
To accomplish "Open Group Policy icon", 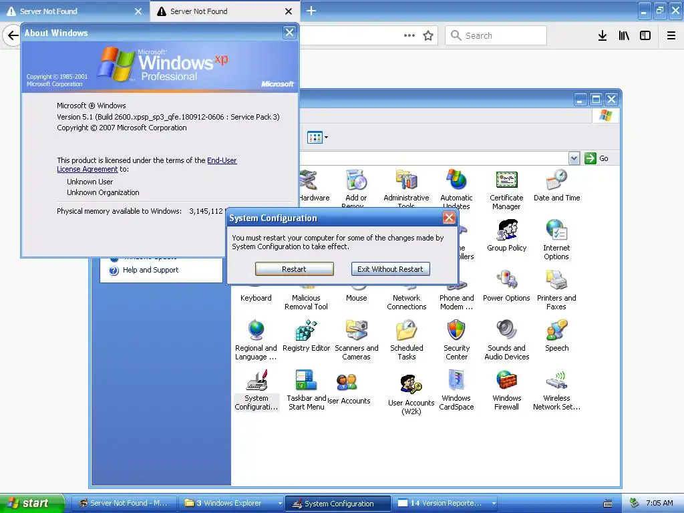I will pyautogui.click(x=506, y=236).
